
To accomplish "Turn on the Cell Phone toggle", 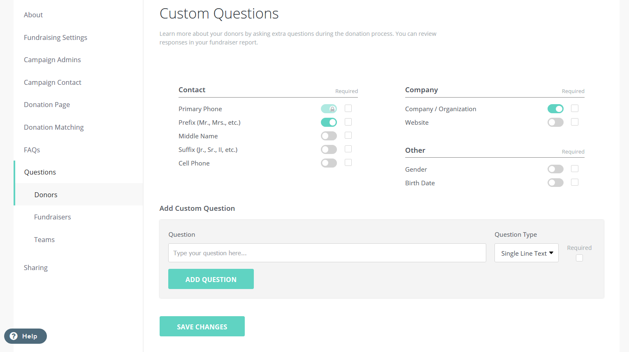I will point(329,163).
